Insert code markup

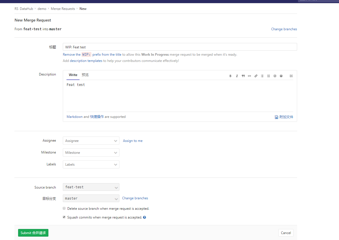tap(250, 76)
